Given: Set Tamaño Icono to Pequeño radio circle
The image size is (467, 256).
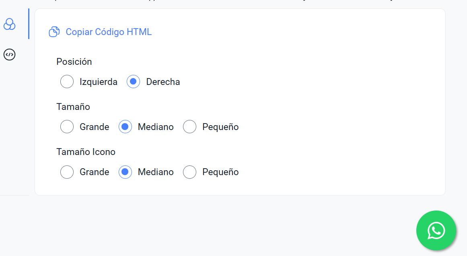Looking at the screenshot, I should pyautogui.click(x=189, y=172).
